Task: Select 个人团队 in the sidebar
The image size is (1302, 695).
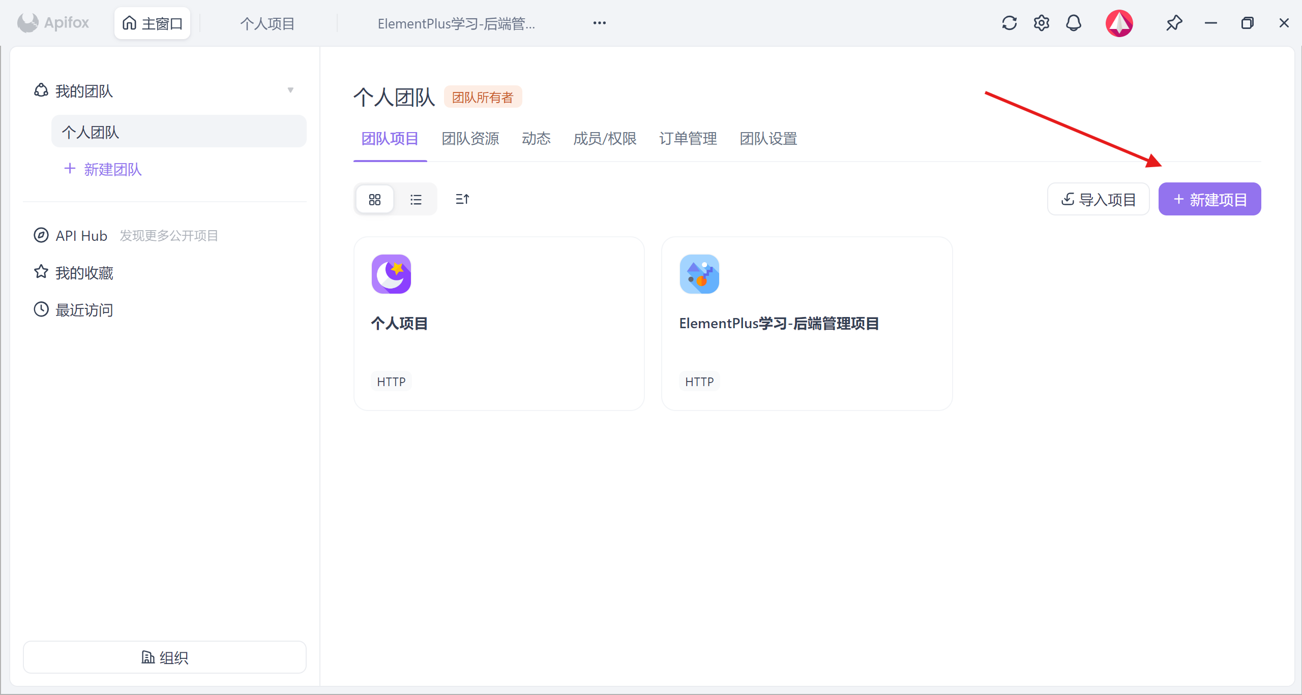Action: [x=179, y=132]
